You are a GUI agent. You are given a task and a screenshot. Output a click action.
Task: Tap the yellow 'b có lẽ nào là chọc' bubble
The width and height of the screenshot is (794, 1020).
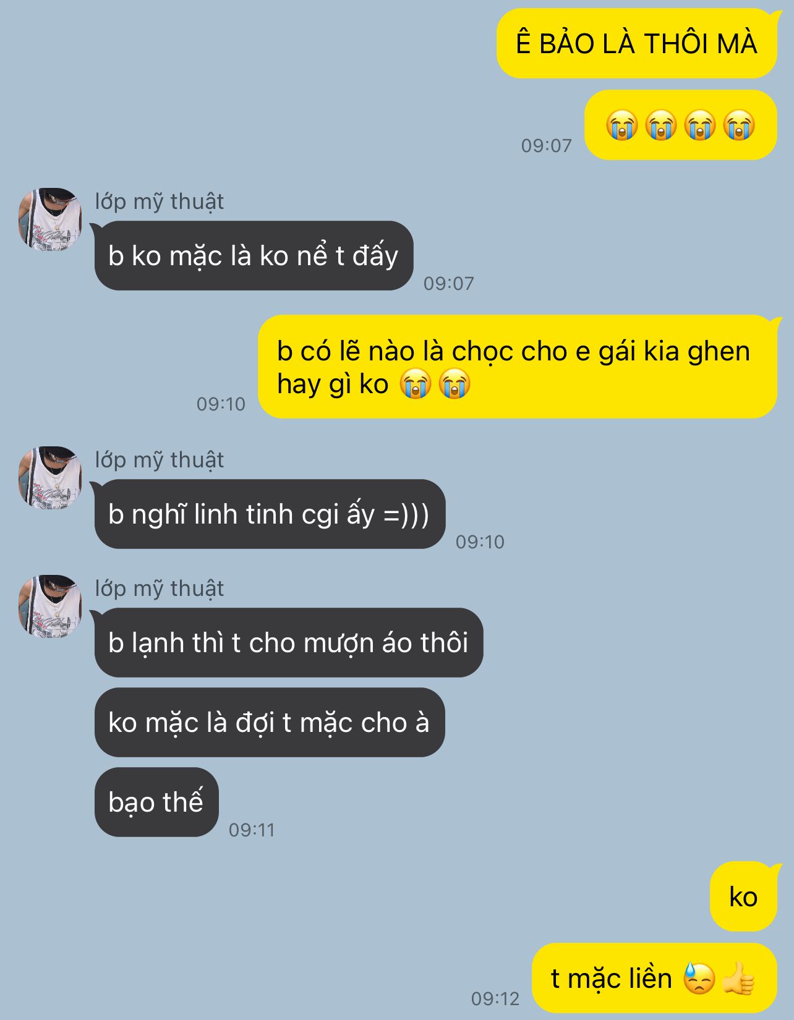coord(518,367)
